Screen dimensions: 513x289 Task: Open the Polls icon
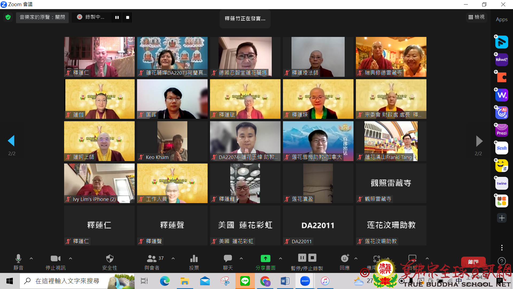(194, 258)
